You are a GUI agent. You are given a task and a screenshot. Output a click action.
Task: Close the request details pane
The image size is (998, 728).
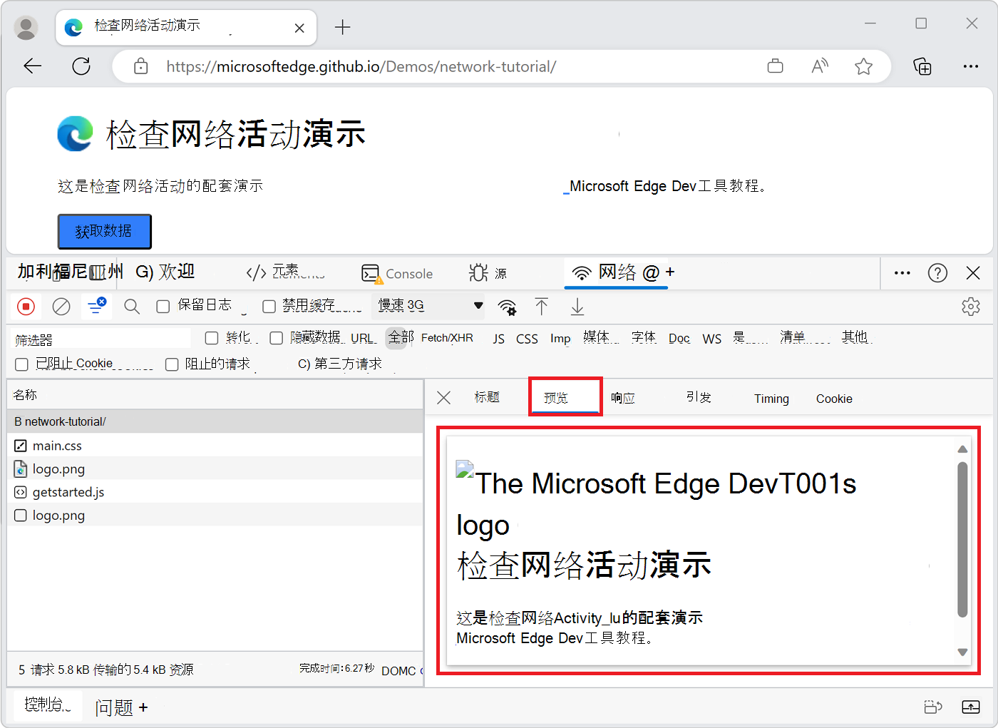click(x=443, y=397)
